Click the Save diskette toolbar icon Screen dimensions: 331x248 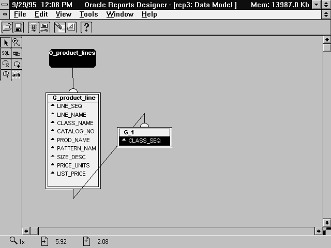point(18,27)
